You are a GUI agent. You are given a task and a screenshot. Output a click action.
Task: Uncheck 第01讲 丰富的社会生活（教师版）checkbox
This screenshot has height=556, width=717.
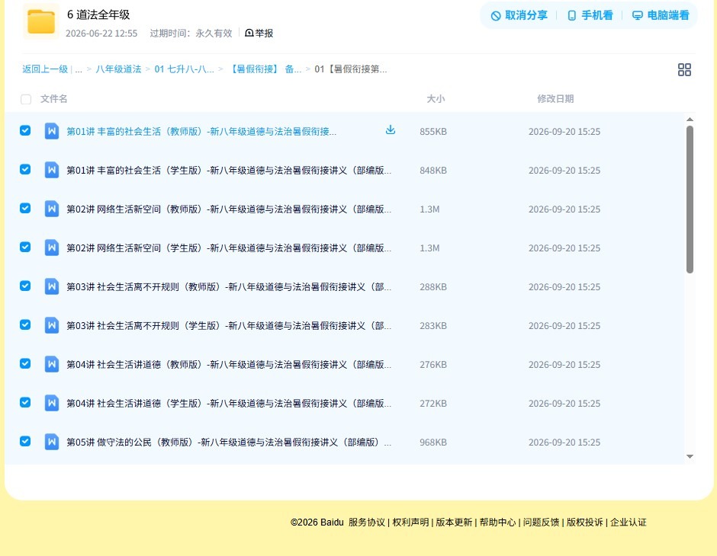coord(25,131)
